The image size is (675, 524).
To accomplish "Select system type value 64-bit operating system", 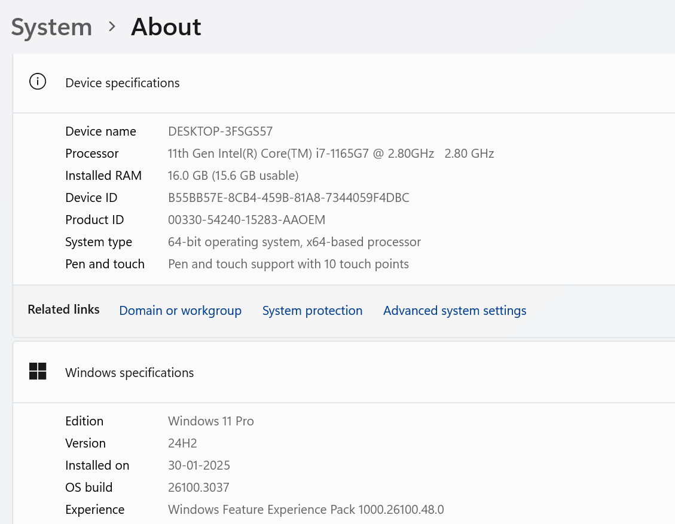I will [x=294, y=242].
